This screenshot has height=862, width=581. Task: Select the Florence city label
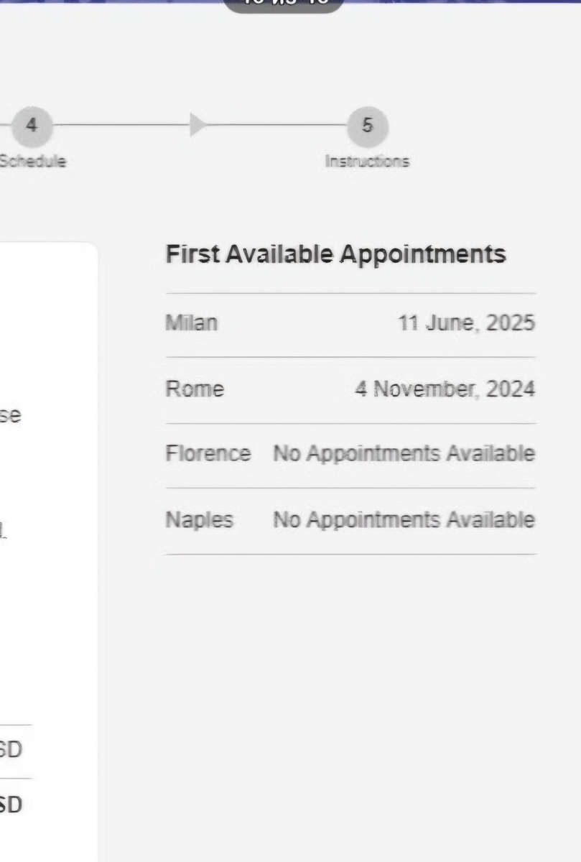pyautogui.click(x=208, y=454)
